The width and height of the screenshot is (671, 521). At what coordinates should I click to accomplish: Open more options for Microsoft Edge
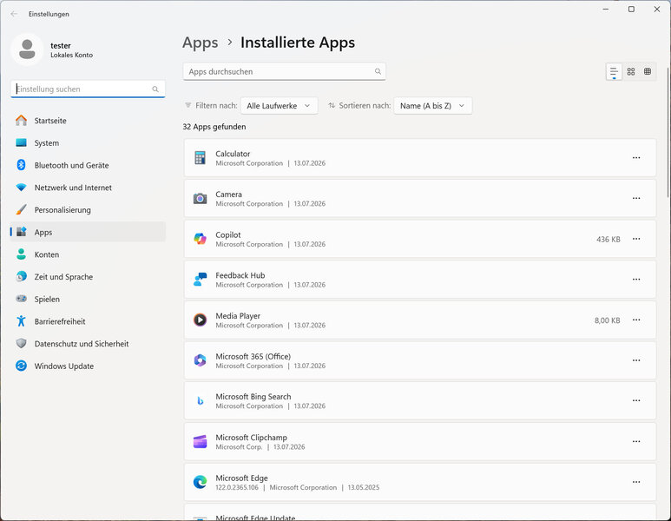click(636, 482)
